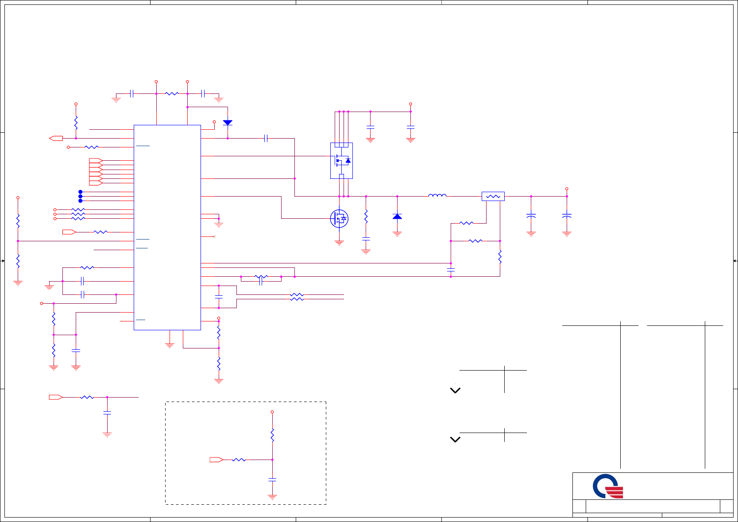Select the bootstrap capacitor right of the diode
The height and width of the screenshot is (522, 738).
click(266, 138)
